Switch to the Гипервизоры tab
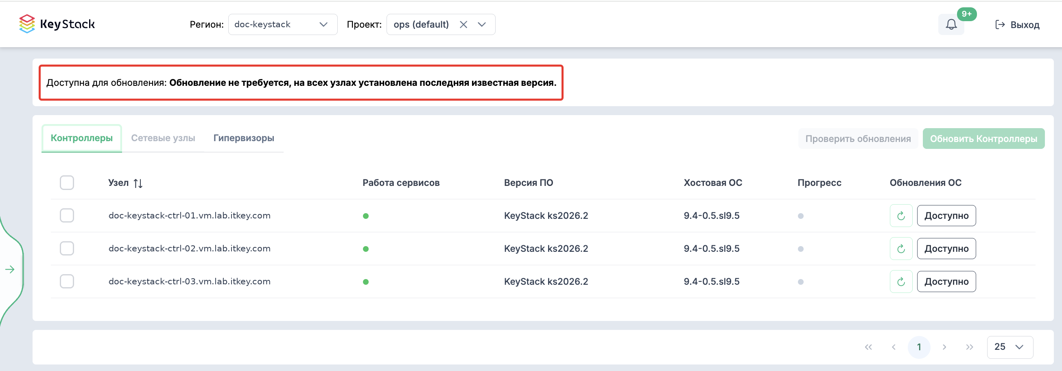 [x=244, y=138]
